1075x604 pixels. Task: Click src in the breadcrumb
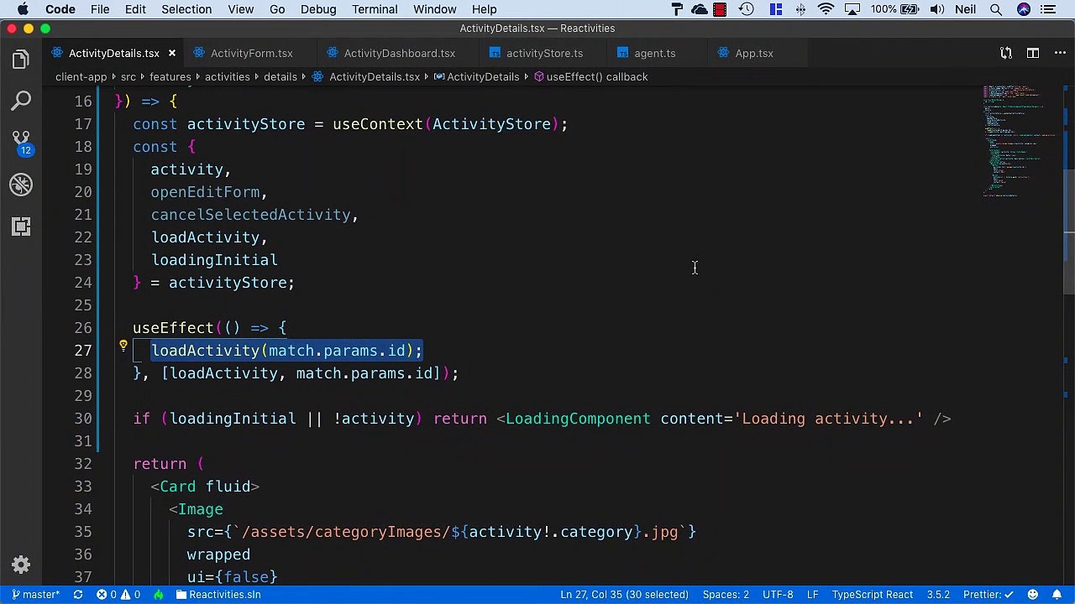pyautogui.click(x=128, y=76)
